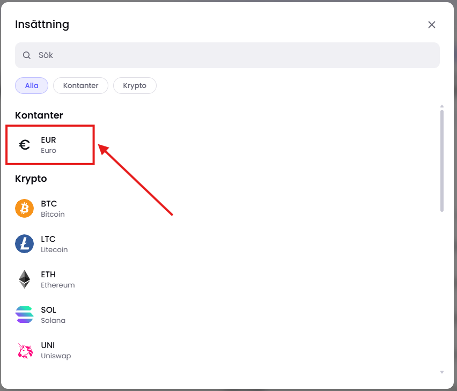Click the currency list scrollbar thumb

pyautogui.click(x=442, y=161)
